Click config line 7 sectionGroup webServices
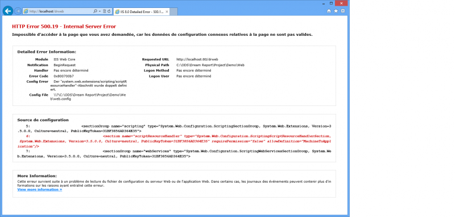This screenshot has width=455, height=217. tap(174, 154)
